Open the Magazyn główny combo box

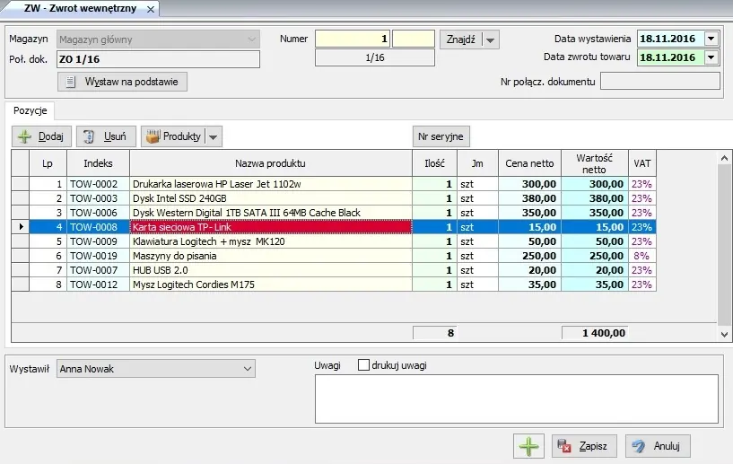(158, 39)
